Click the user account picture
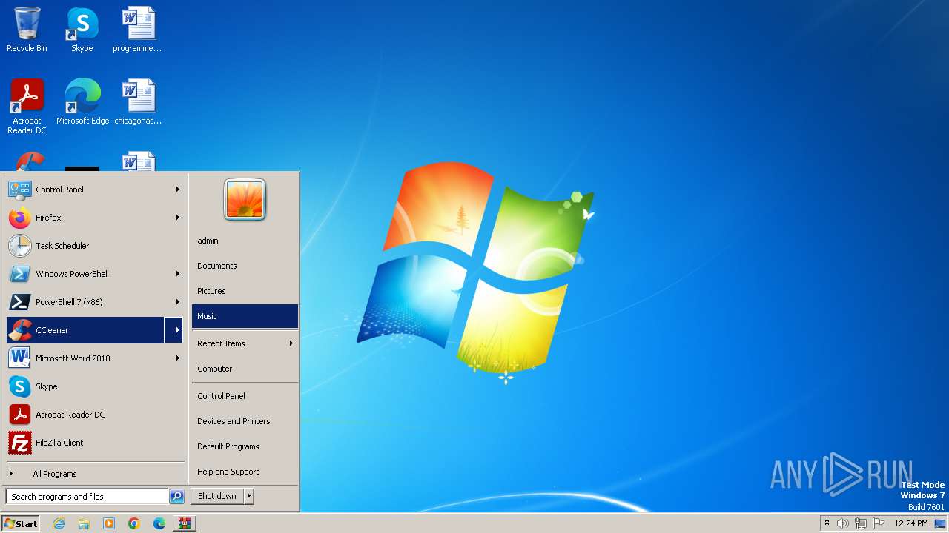Viewport: 949px width, 533px height. coord(245,200)
